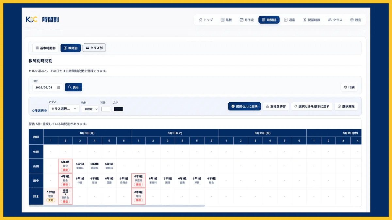Image resolution: width=392 pixels, height=220 pixels.
Task: Click the KoC logo icon
Action: click(31, 20)
